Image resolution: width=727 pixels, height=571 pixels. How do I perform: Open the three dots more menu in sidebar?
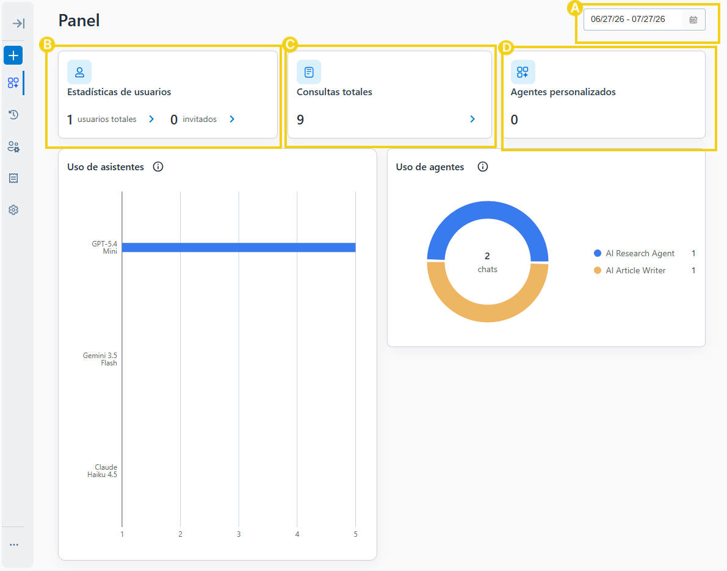14,545
